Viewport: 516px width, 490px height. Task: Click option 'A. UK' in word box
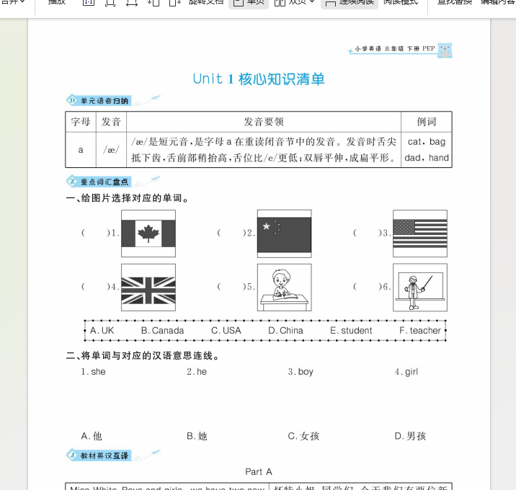click(102, 331)
